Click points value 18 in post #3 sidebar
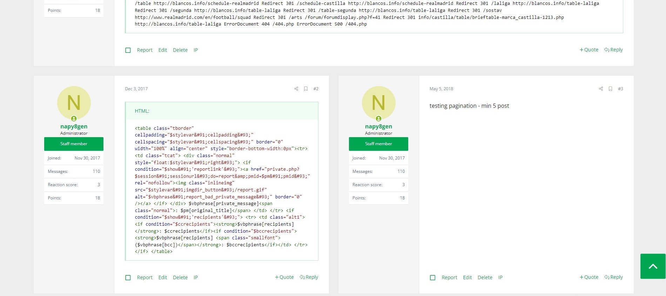Screen dimensions: 666x296 click(402, 198)
